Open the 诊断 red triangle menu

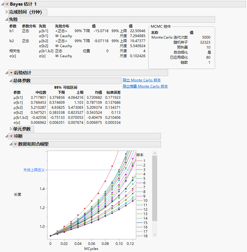coord(12,136)
